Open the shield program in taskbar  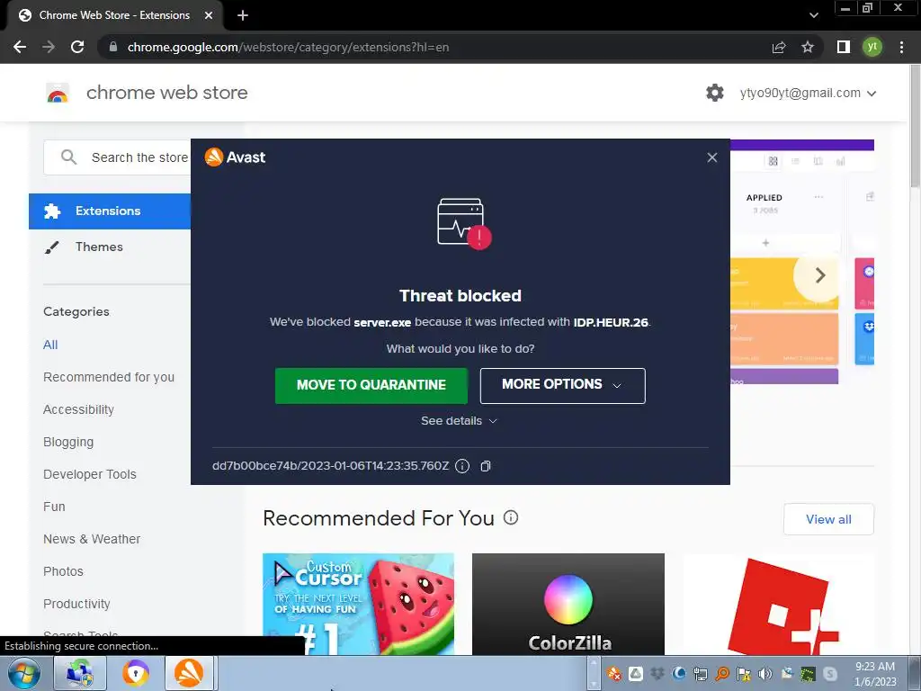pos(80,673)
